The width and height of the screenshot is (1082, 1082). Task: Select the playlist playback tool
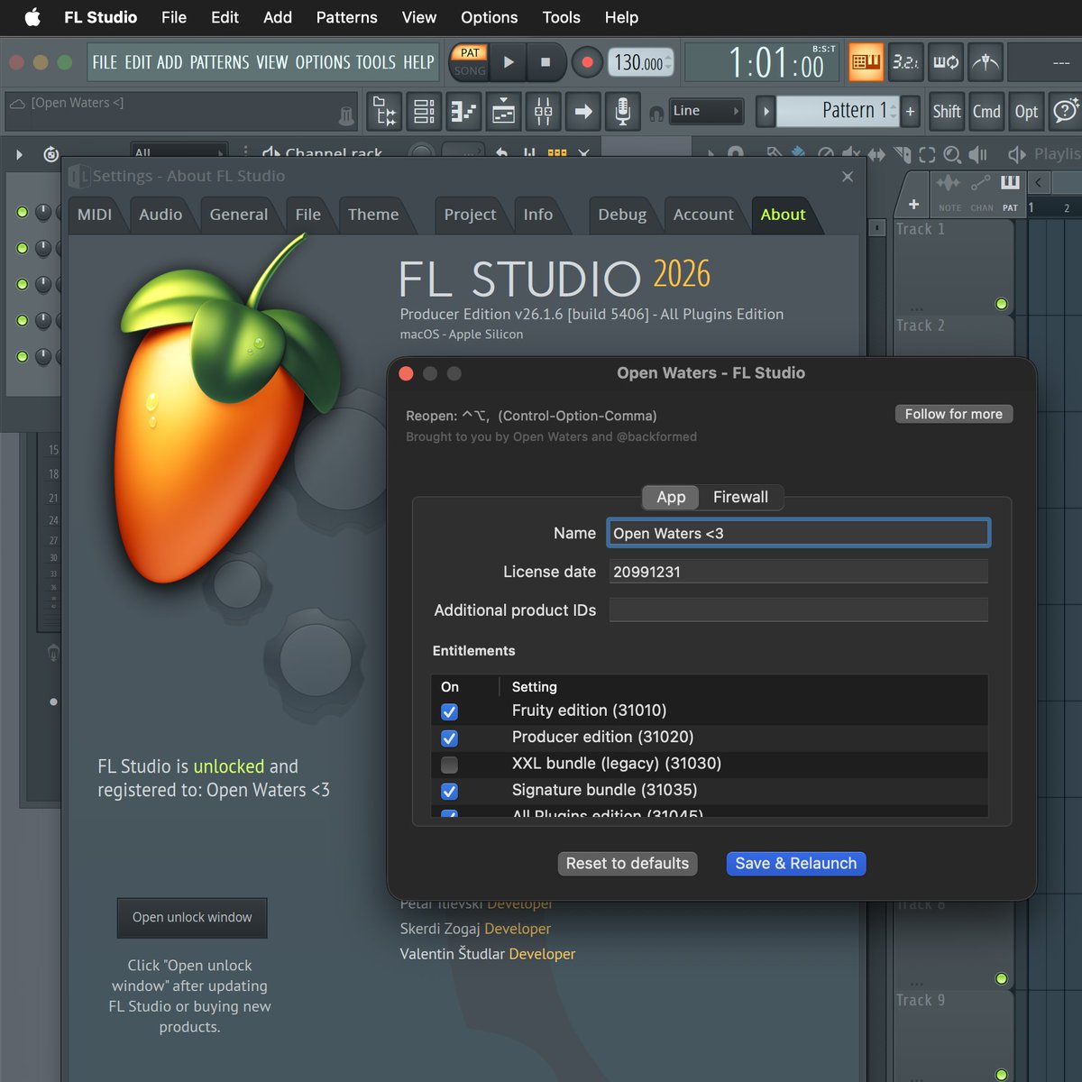978,154
